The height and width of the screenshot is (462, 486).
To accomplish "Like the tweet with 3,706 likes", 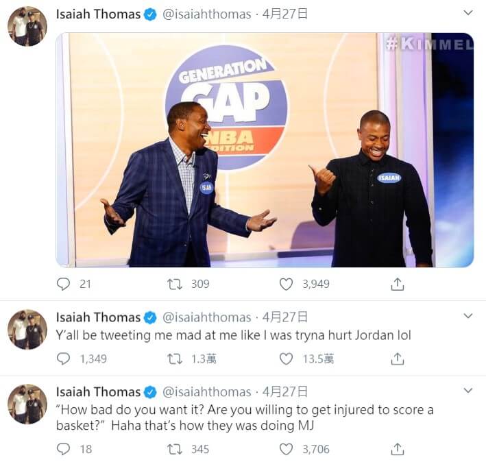I will [x=286, y=449].
